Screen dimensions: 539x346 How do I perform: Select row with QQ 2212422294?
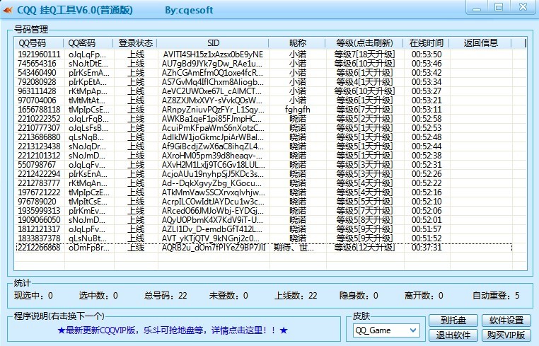[x=264, y=174]
